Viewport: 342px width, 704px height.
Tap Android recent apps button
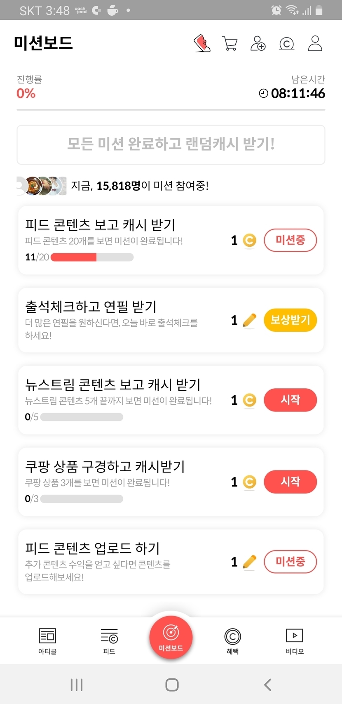77,685
